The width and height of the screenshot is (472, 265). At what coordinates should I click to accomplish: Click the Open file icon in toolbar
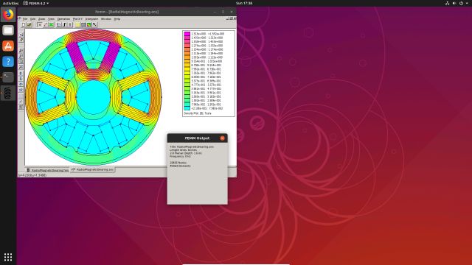point(29,24)
